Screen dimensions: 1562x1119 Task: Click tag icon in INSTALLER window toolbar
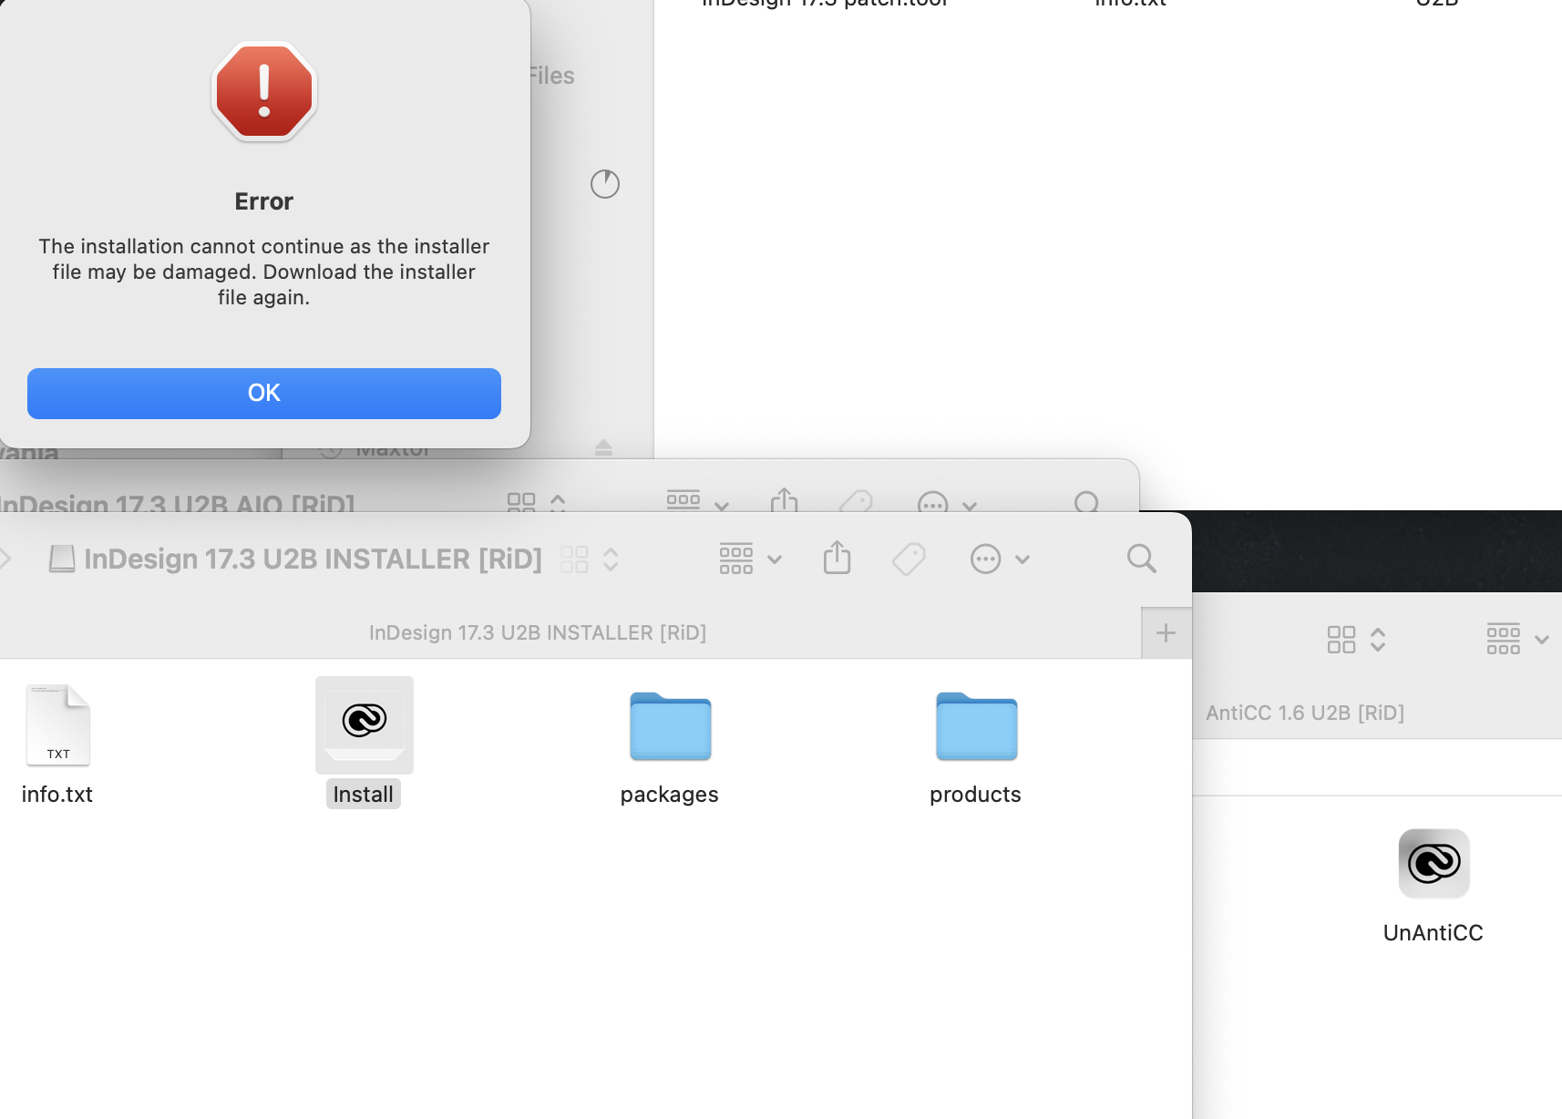coord(909,559)
